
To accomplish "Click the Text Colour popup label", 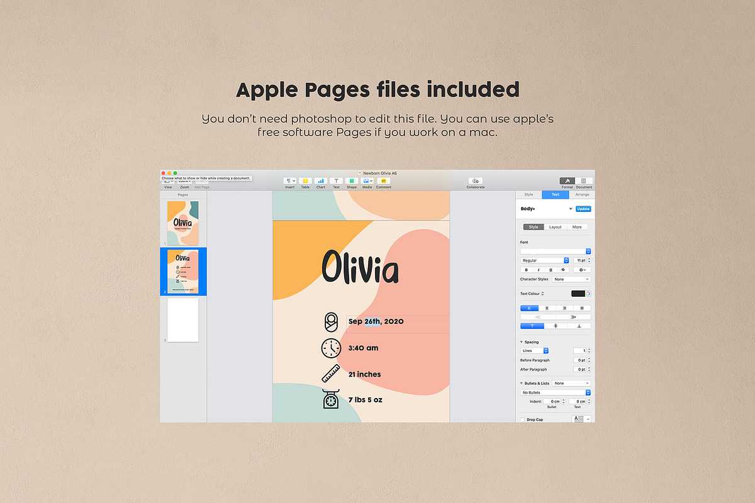I will click(532, 294).
